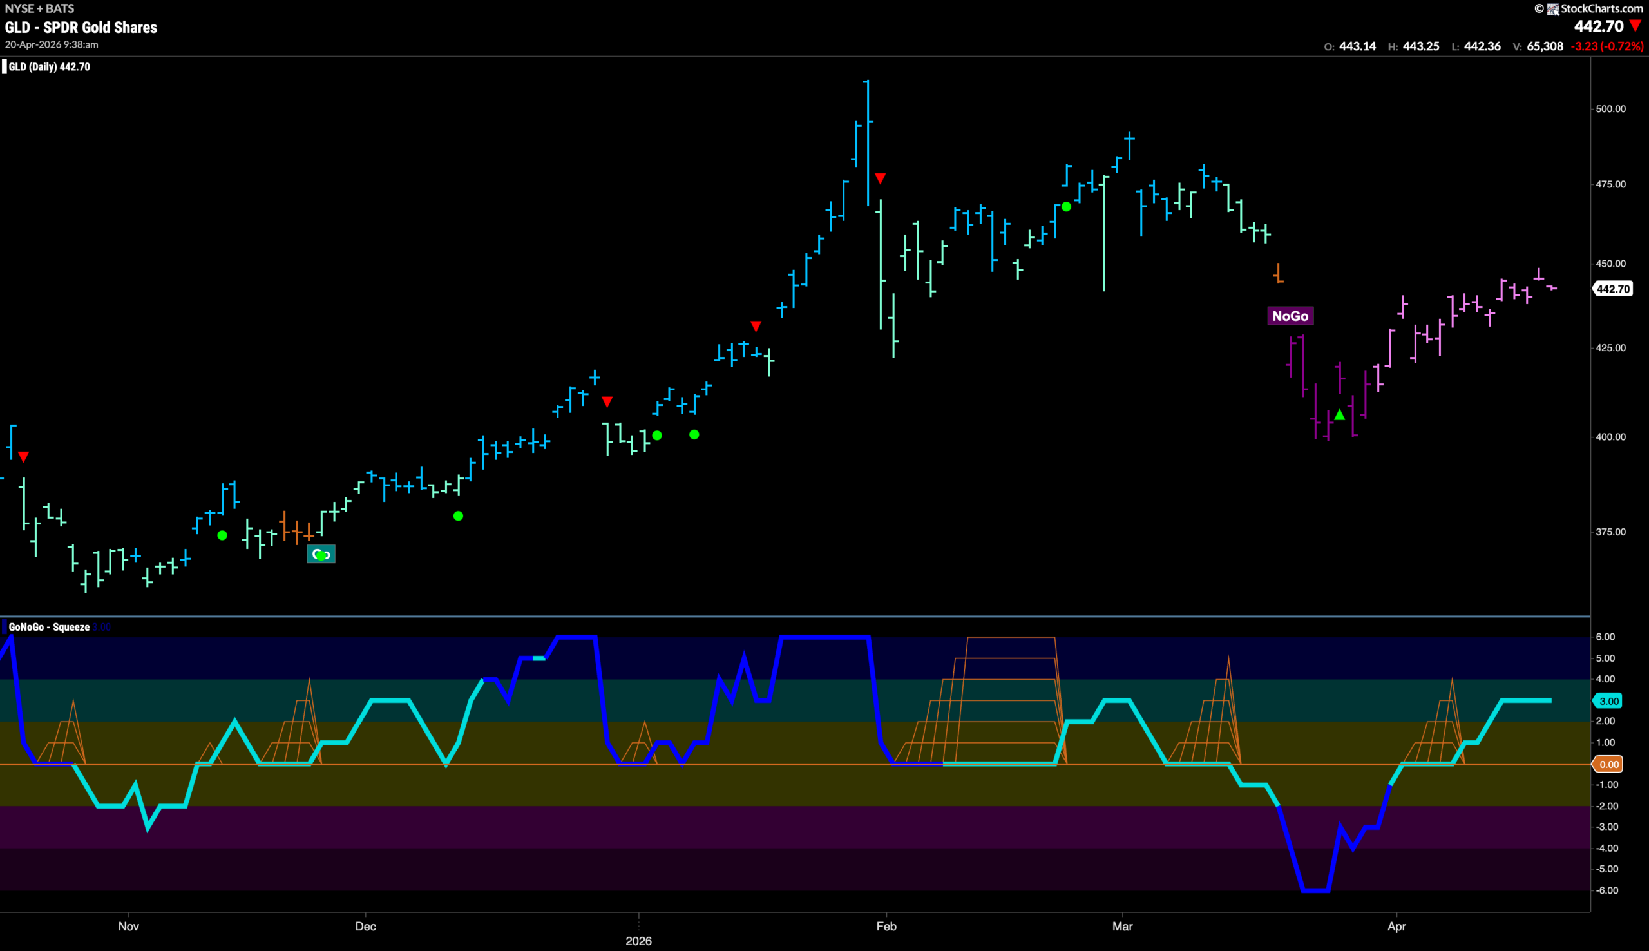This screenshot has height=951, width=1649.
Task: Click the purple NoGo trend label
Action: pyautogui.click(x=1290, y=316)
